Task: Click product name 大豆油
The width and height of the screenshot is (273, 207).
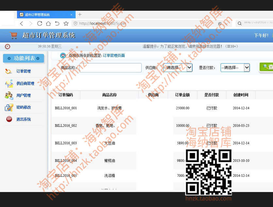Action: pos(109,143)
